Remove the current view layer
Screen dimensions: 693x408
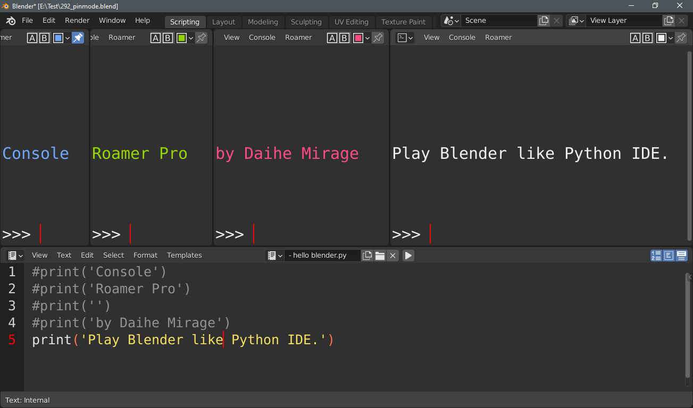pyautogui.click(x=682, y=21)
